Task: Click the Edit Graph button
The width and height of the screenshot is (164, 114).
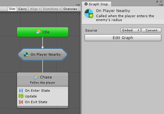Action: pyautogui.click(x=123, y=38)
